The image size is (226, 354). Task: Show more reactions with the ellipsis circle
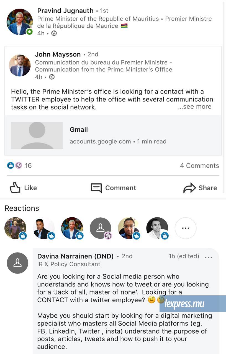pyautogui.click(x=186, y=228)
